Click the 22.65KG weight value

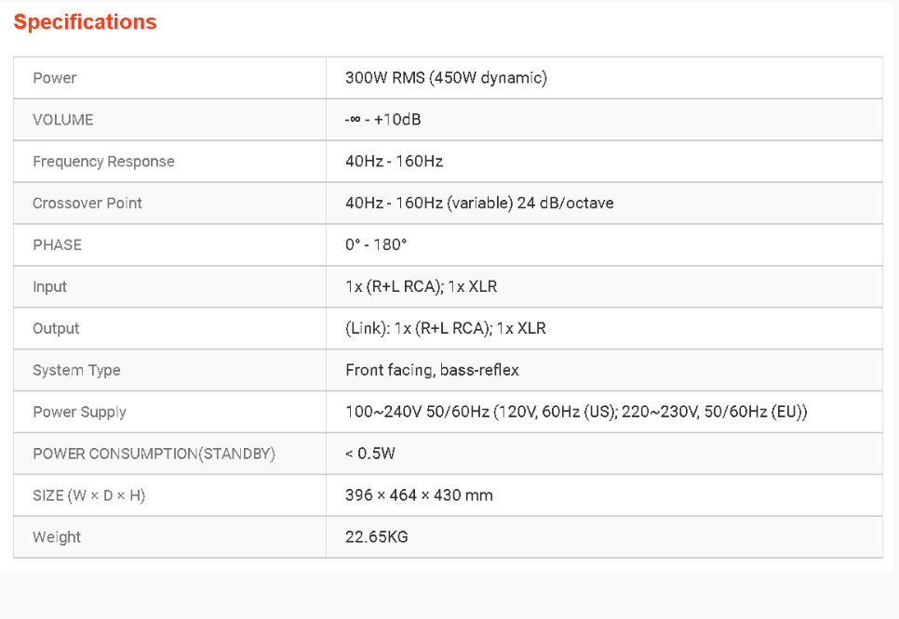[376, 538]
